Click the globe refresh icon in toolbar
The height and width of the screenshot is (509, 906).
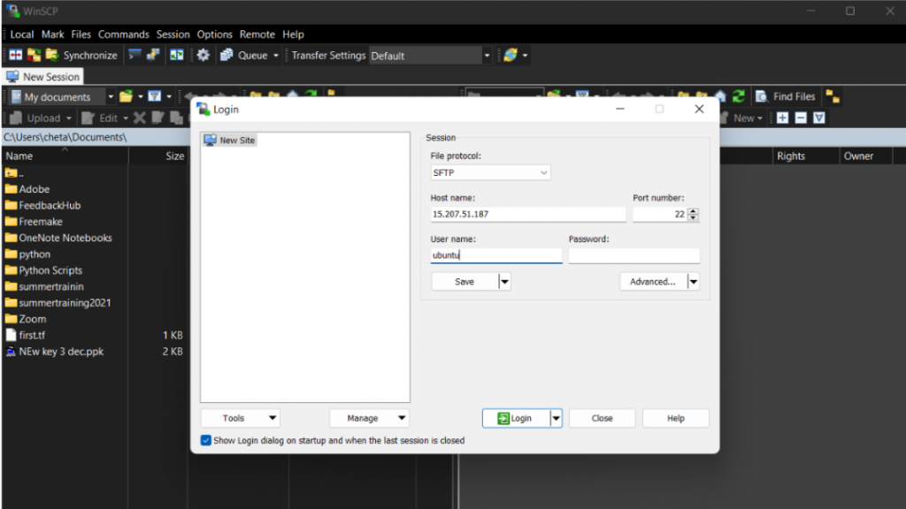pos(511,56)
